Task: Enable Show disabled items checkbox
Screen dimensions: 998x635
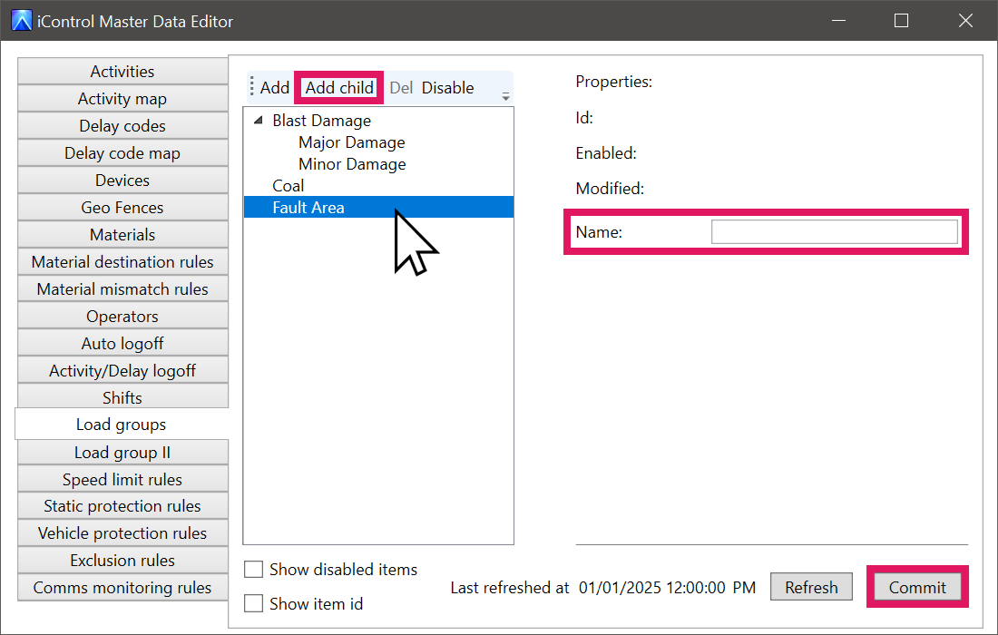Action: [x=253, y=569]
